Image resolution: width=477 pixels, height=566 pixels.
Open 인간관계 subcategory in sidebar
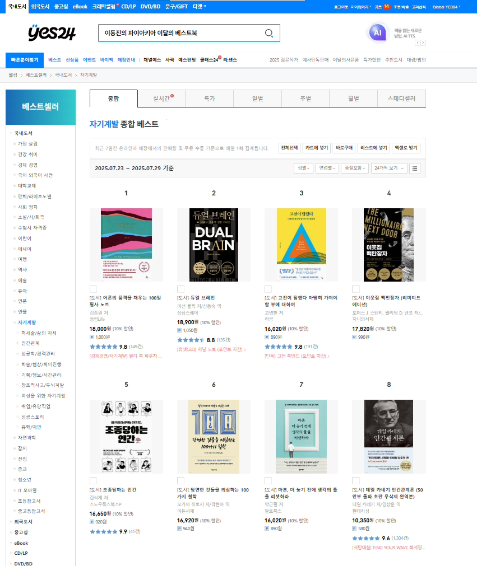pos(30,343)
